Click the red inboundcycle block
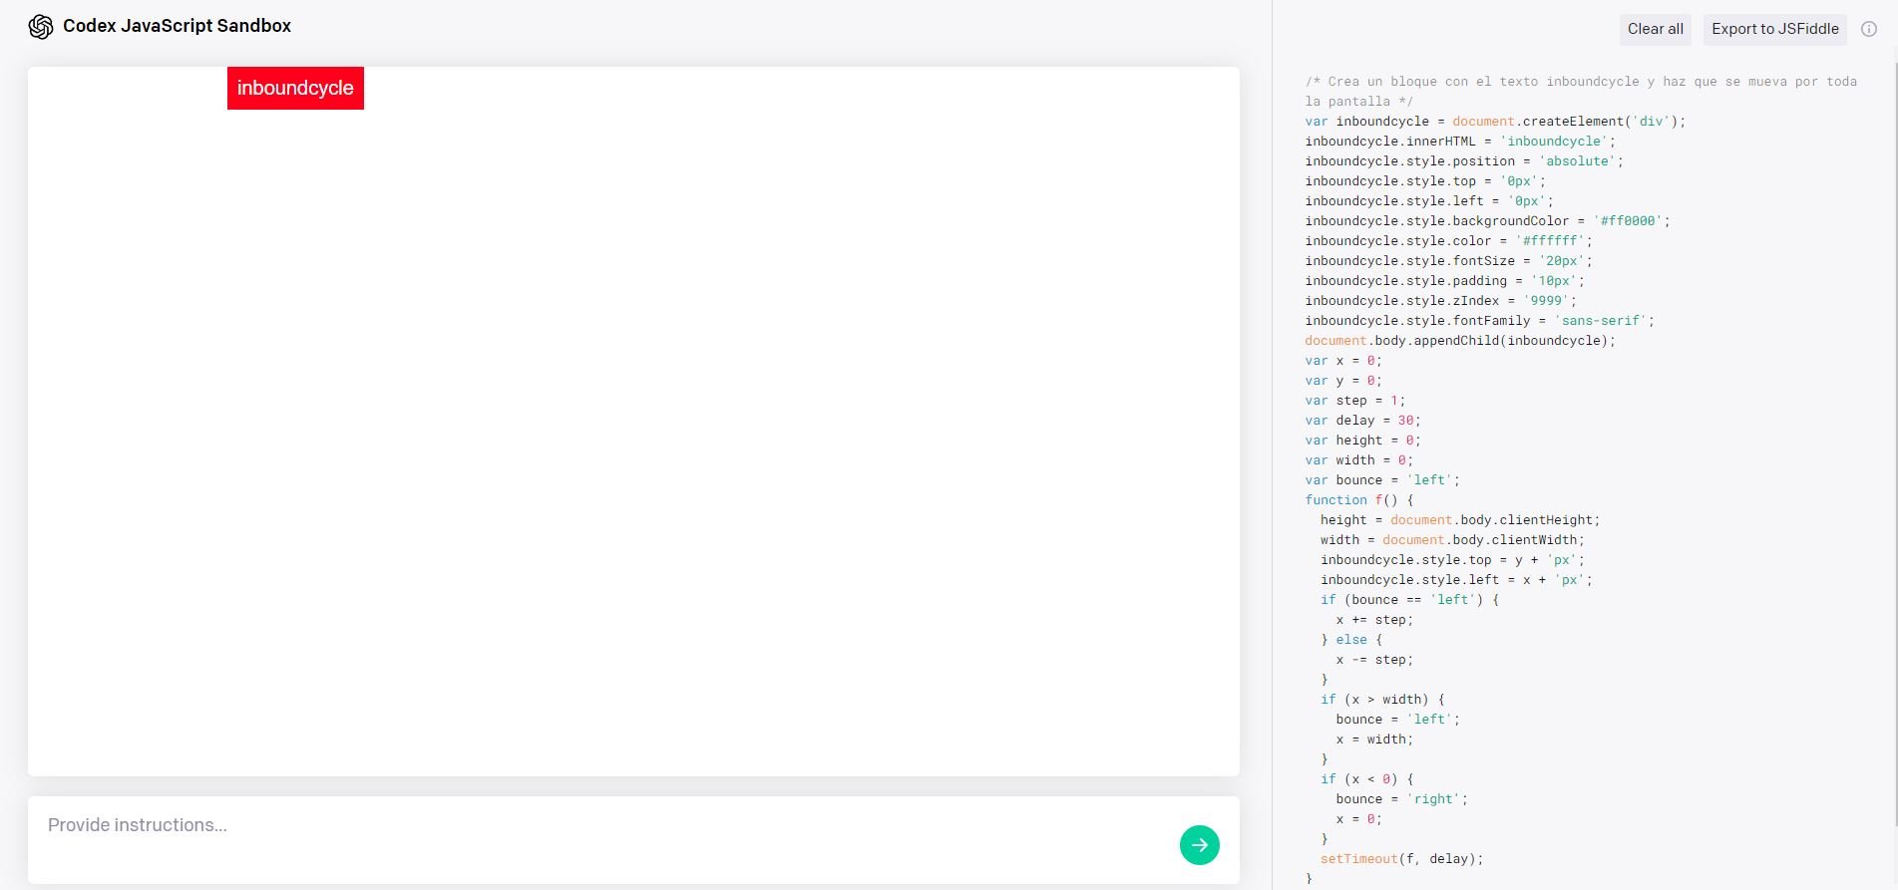This screenshot has width=1898, height=890. tap(295, 89)
